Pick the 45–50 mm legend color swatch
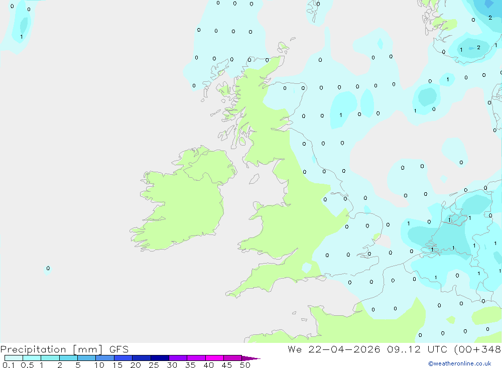This screenshot has height=368, width=502. click(x=232, y=358)
